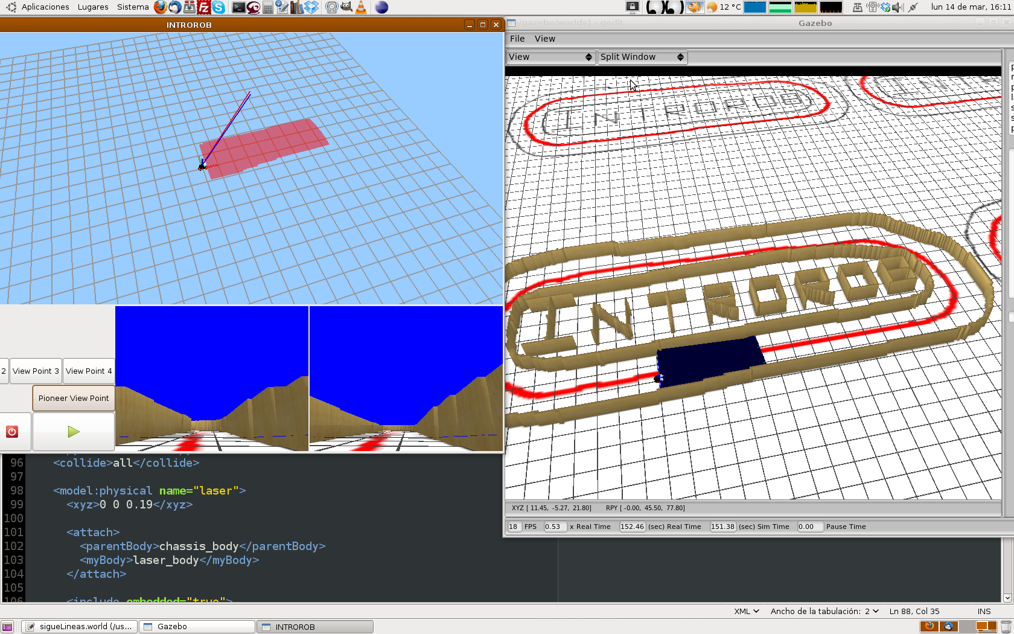Open the green memory monitor graph applet

coord(780,7)
